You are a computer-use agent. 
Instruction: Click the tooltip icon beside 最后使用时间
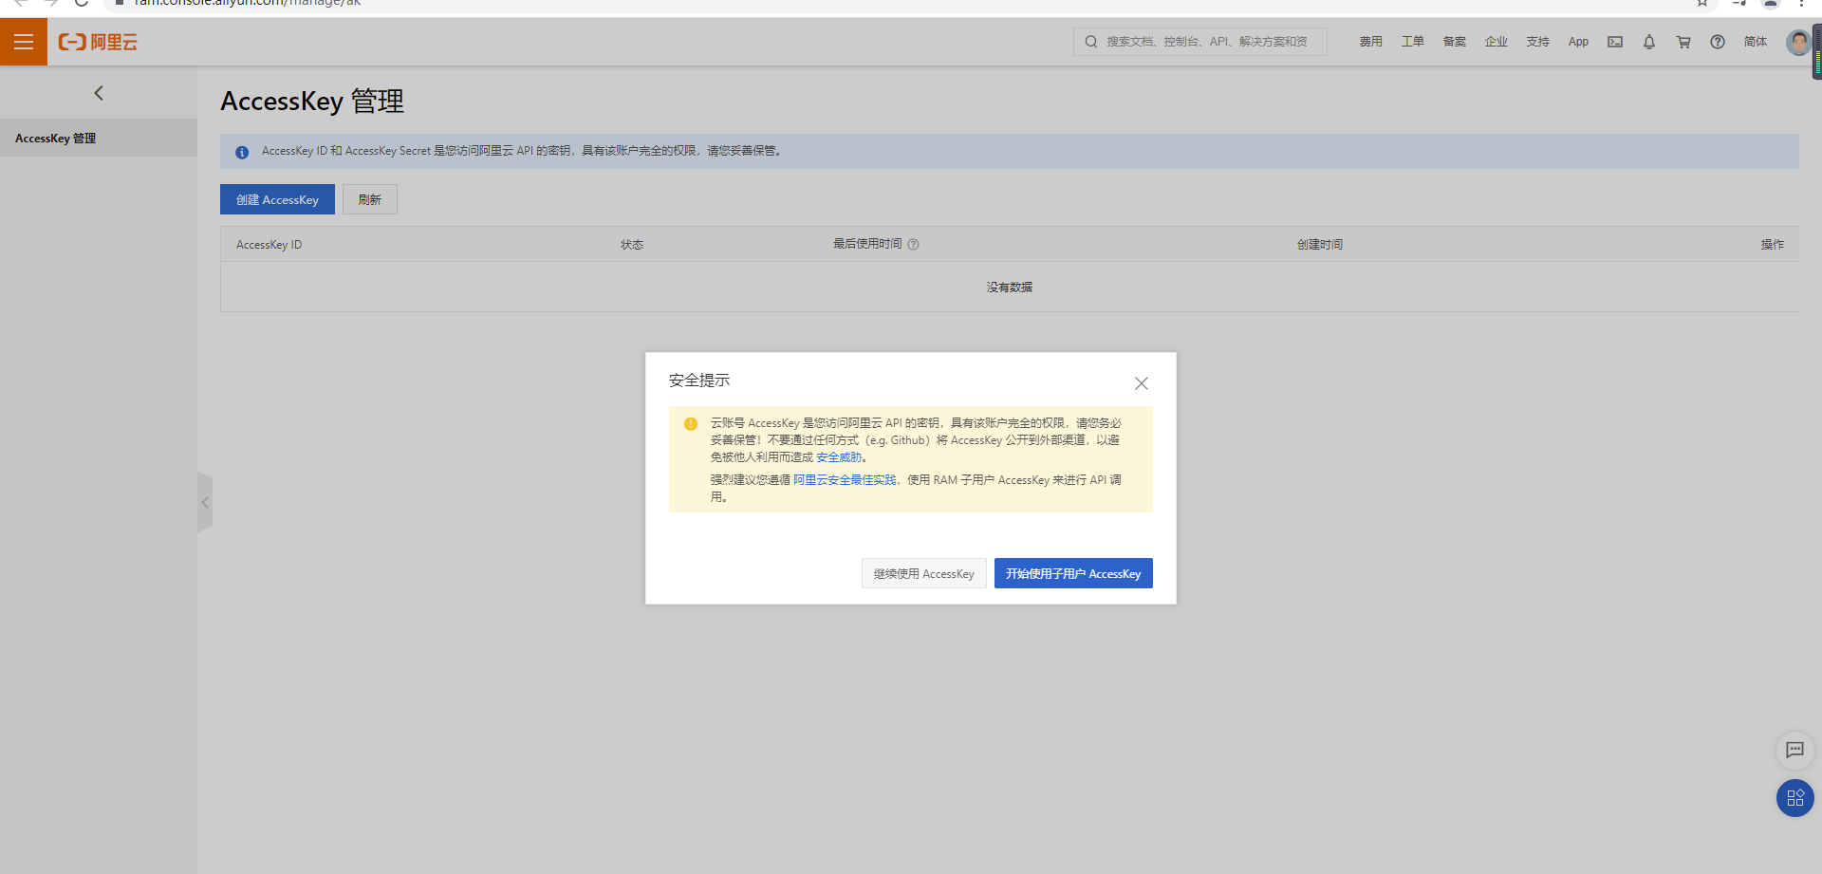click(x=914, y=244)
